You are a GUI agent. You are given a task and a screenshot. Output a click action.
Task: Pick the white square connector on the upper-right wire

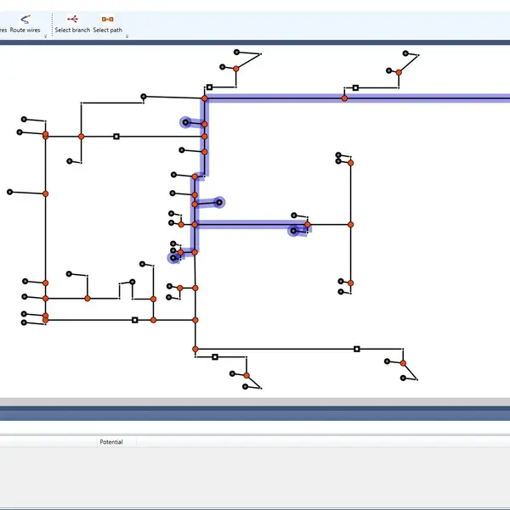(x=354, y=87)
